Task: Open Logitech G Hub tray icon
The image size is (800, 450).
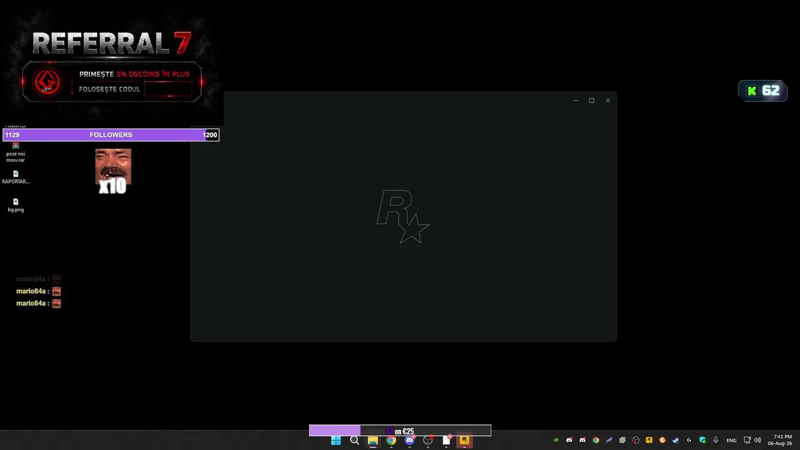Action: pyautogui.click(x=689, y=440)
